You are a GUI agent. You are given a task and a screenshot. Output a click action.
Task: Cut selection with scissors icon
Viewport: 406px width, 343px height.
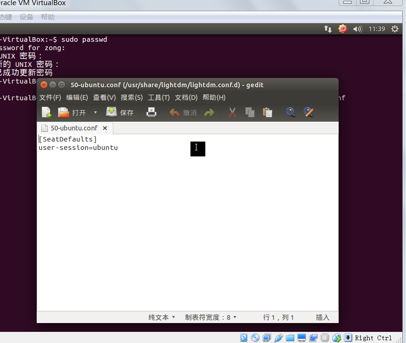pos(232,112)
